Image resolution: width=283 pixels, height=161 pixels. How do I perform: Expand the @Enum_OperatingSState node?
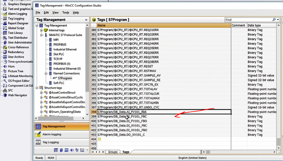[x=41, y=112]
